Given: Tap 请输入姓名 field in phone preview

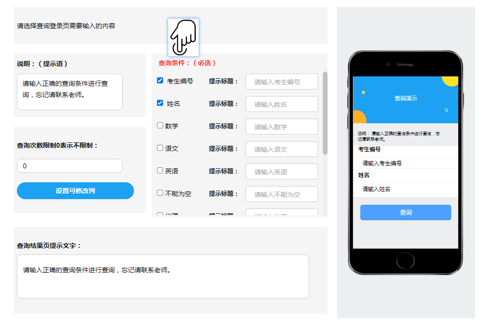Looking at the screenshot, I should [x=408, y=189].
